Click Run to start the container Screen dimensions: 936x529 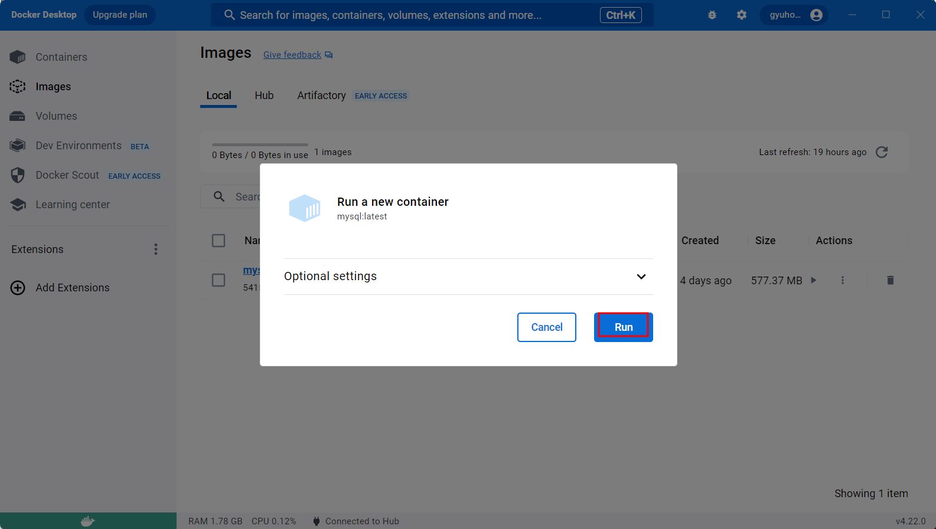(x=624, y=327)
